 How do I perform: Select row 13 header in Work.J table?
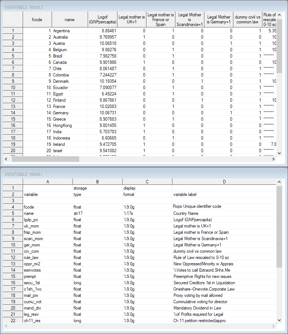click(x=13, y=106)
